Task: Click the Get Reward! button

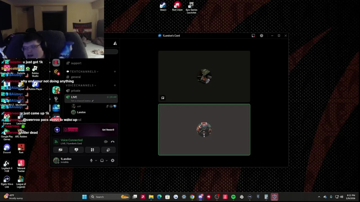Action: click(108, 130)
